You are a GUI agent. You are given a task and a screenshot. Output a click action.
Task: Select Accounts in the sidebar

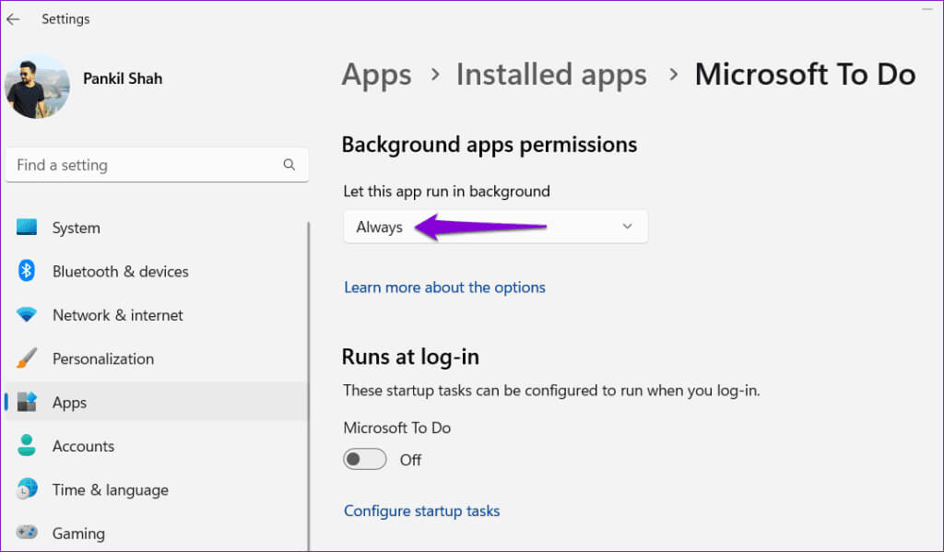157,446
